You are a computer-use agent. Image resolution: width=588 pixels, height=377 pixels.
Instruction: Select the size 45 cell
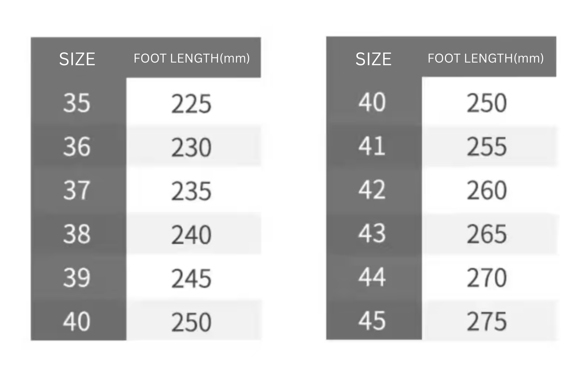[372, 321]
